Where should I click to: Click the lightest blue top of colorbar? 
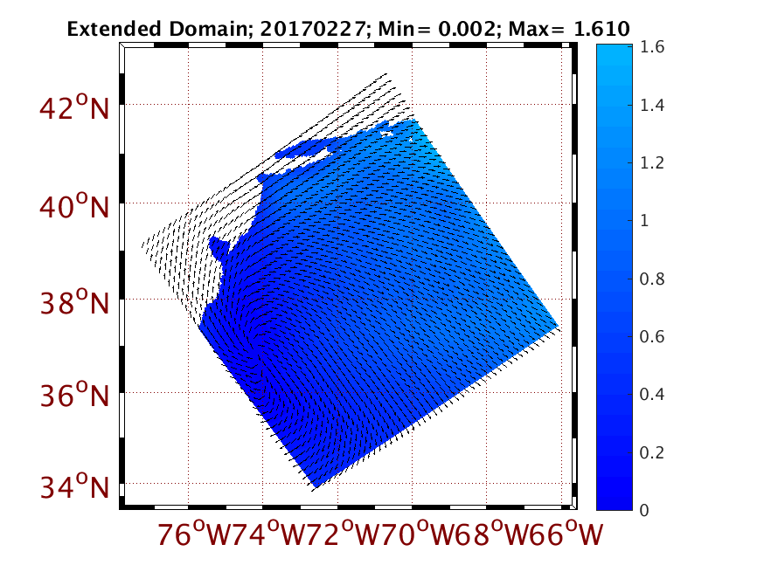pos(619,52)
